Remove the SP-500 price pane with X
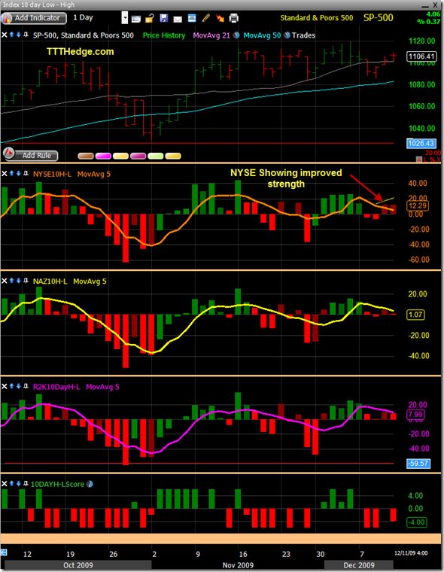Screen dimensions: 444x572 5,35
